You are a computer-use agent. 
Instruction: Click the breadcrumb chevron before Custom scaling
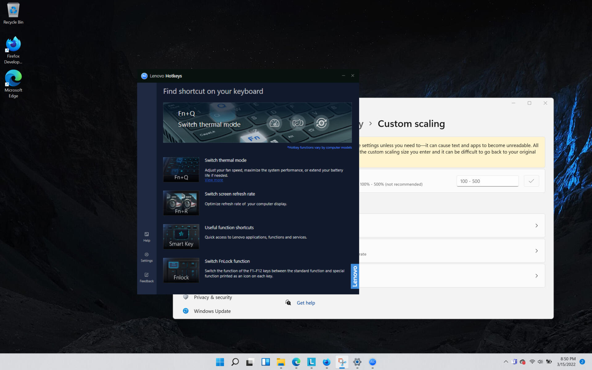(x=370, y=124)
